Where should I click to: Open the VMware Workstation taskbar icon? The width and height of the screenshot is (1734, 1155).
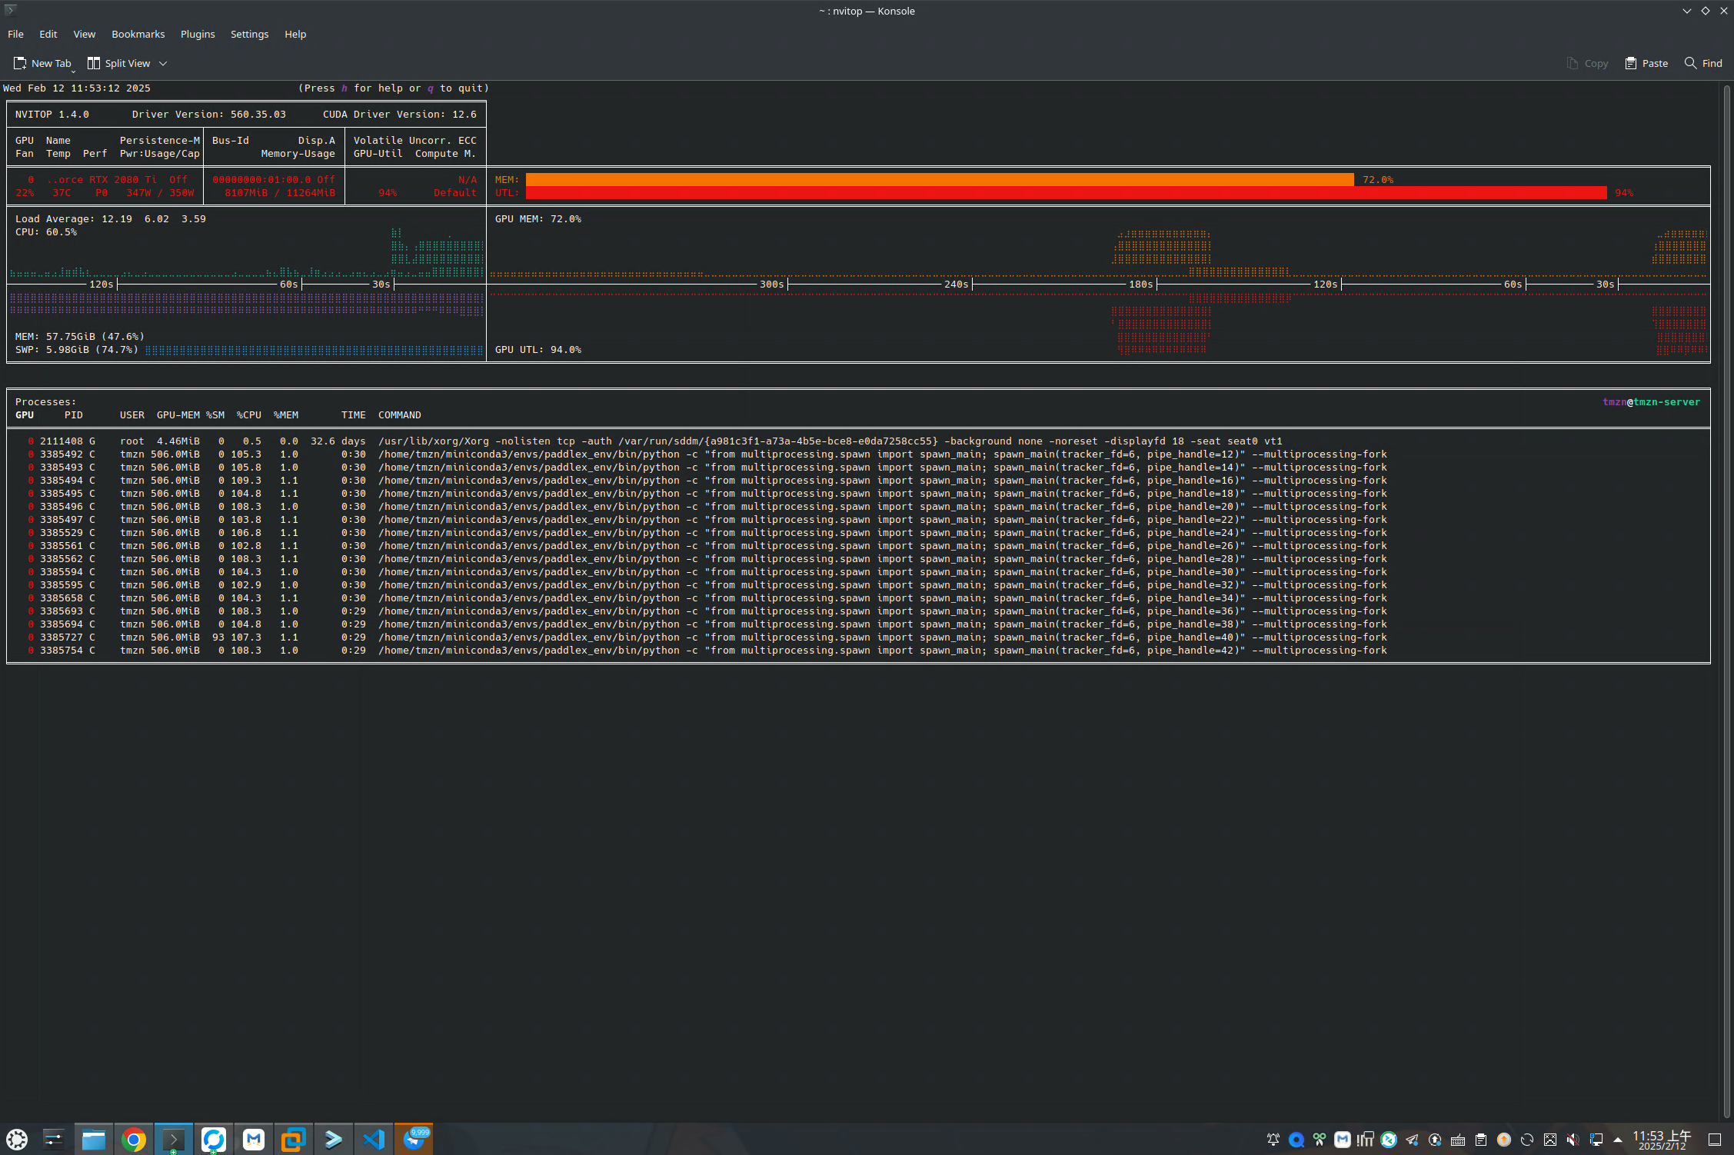click(x=294, y=1139)
